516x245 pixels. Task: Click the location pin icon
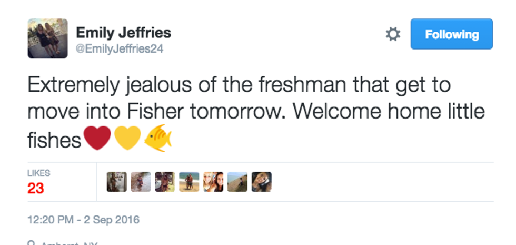tap(32, 243)
